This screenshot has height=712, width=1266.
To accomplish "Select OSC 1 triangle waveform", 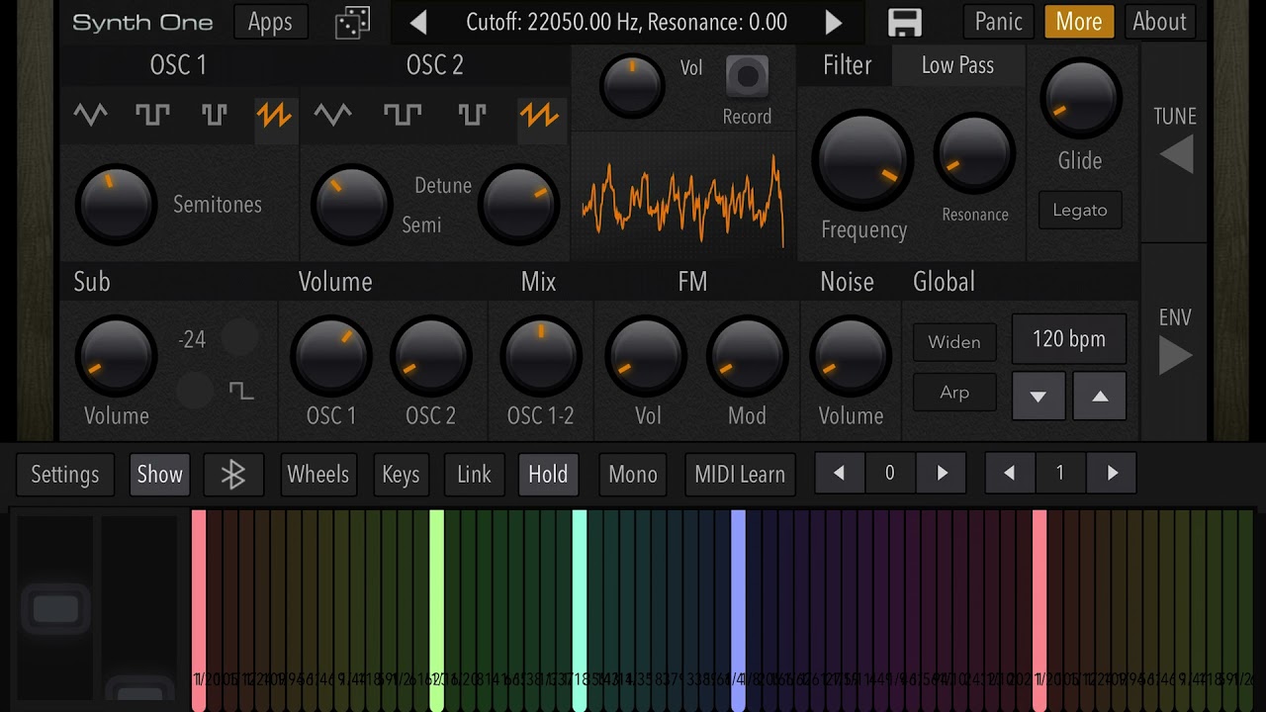I will click(x=91, y=116).
